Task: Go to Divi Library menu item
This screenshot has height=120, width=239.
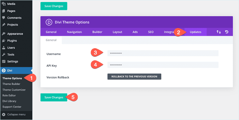Action: [x=9, y=101]
